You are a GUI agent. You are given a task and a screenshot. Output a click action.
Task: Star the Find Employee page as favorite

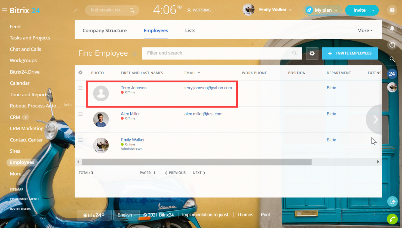(134, 53)
